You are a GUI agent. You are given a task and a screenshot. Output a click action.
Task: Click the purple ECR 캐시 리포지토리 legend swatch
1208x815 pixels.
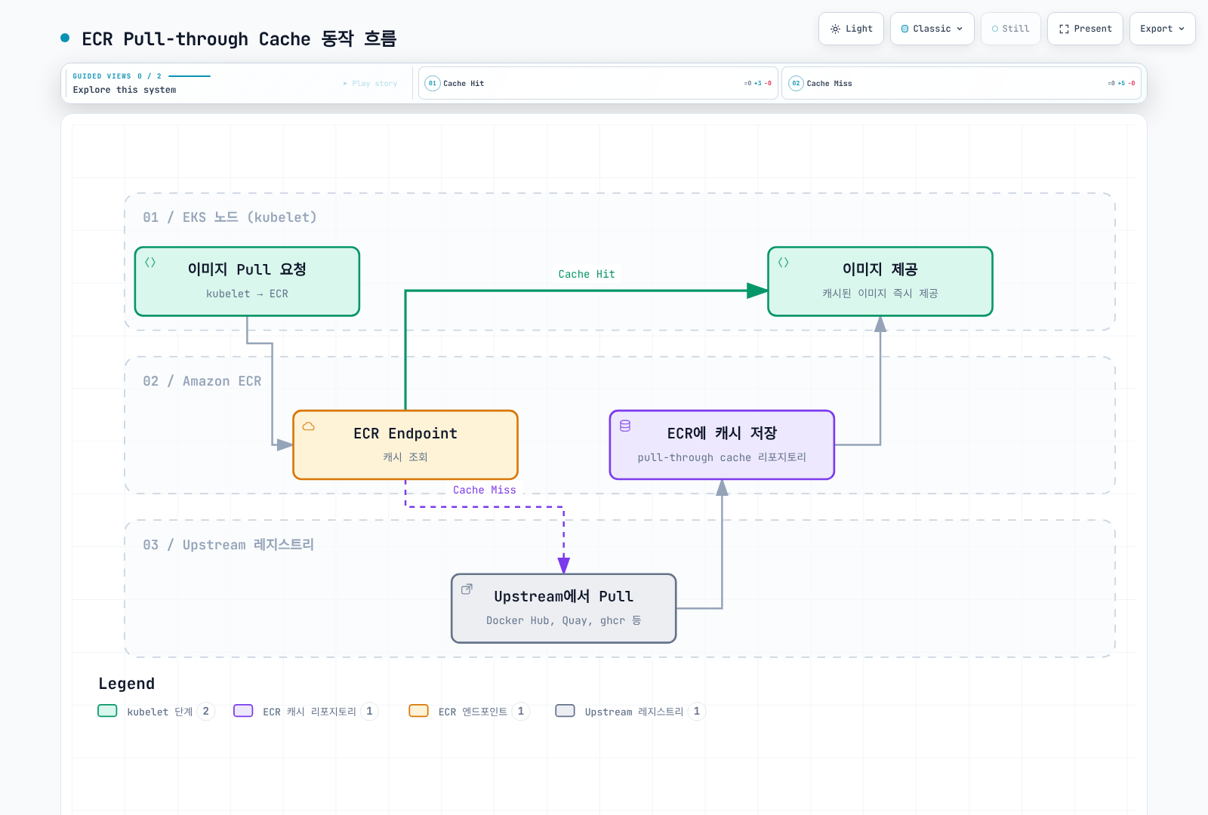pos(243,711)
